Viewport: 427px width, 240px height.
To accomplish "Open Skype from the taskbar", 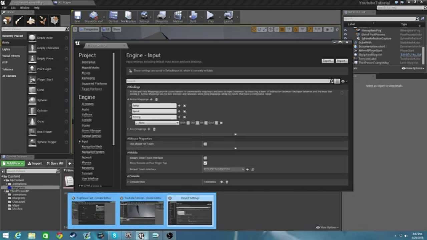I will (x=114, y=236).
